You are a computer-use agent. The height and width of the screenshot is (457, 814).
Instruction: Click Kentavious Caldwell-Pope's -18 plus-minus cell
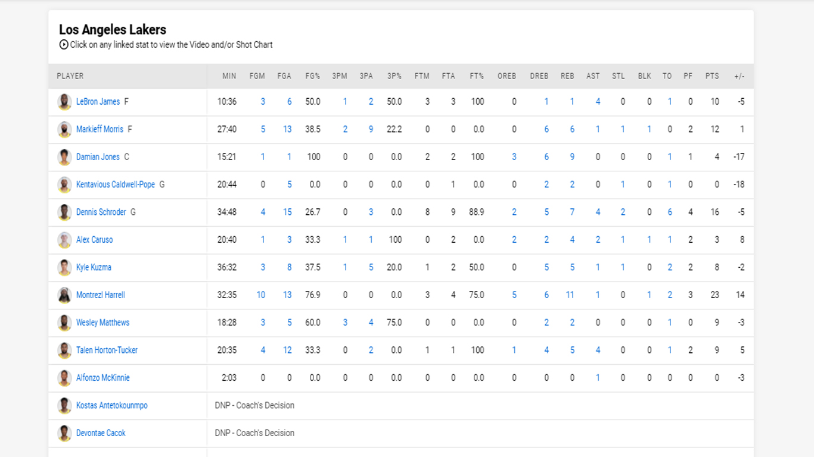(x=739, y=184)
